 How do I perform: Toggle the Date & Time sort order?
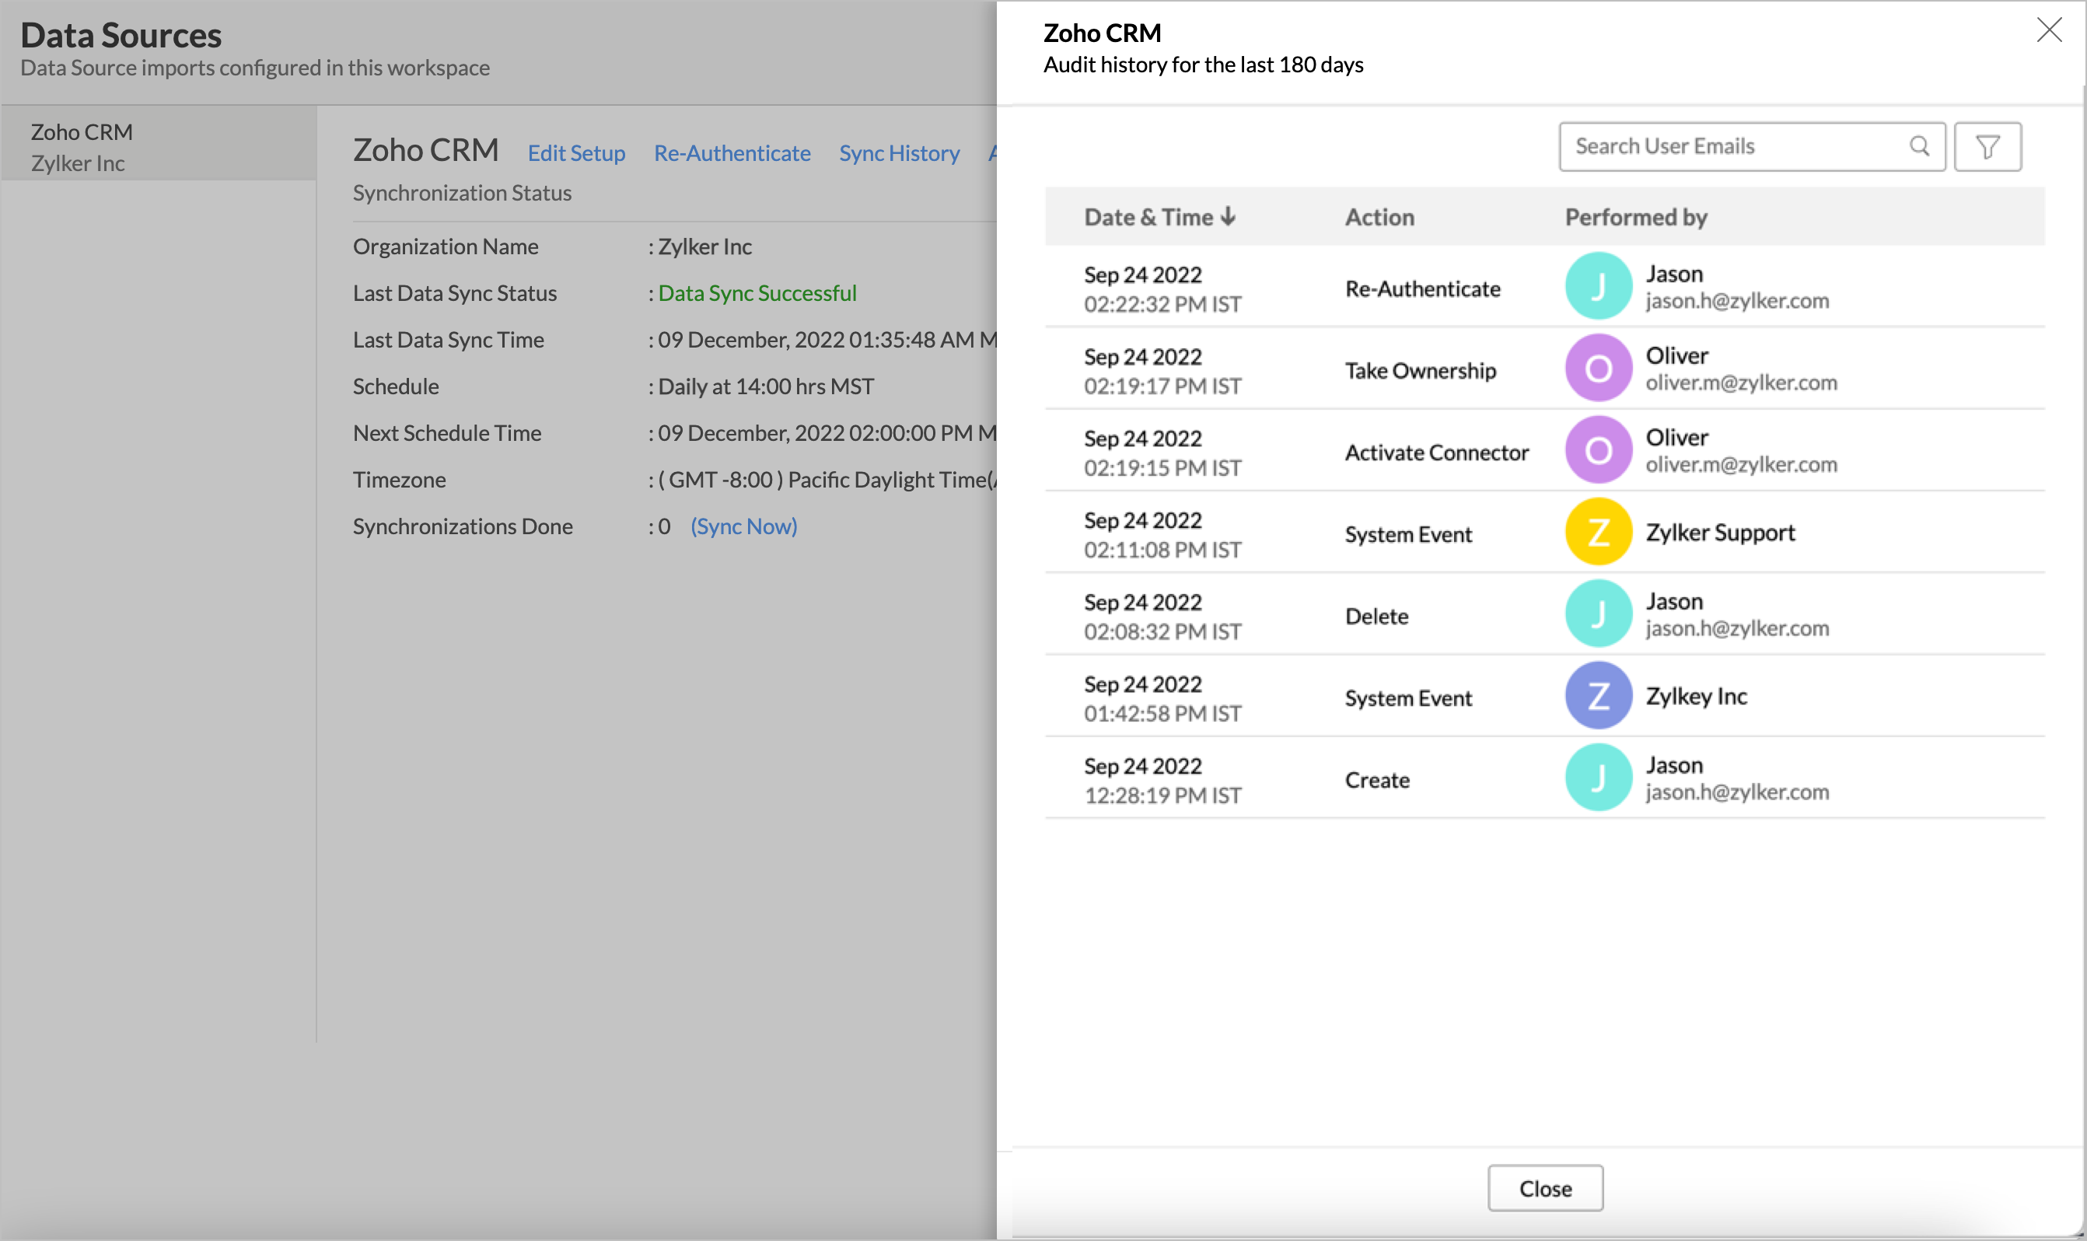point(1228,215)
